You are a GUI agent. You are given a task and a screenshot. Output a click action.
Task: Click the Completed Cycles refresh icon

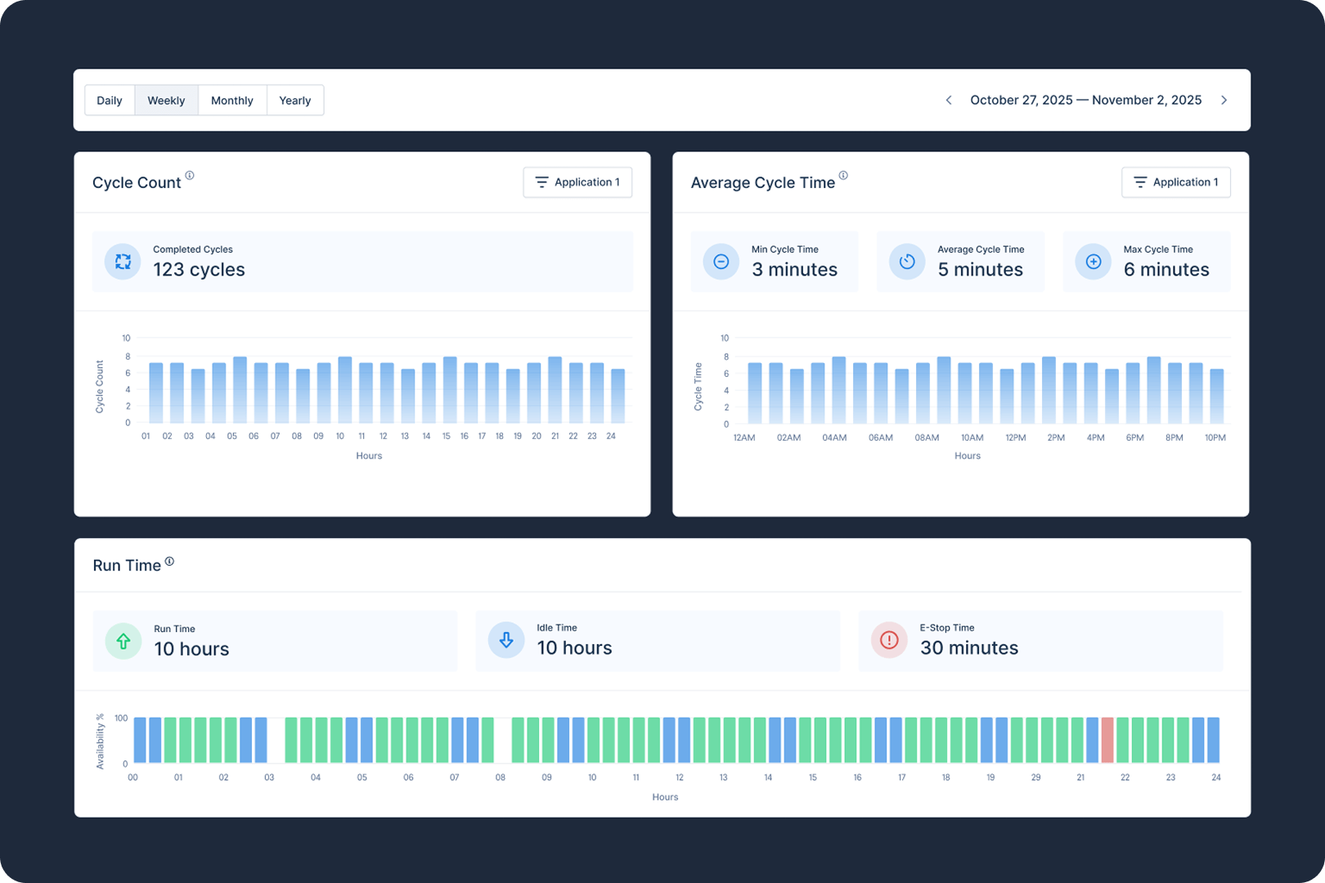pos(123,262)
